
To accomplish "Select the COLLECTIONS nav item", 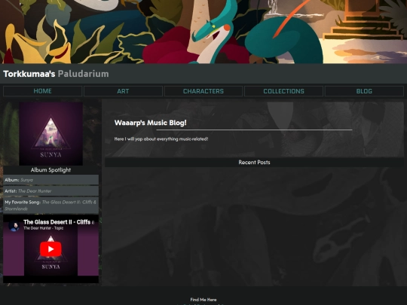I will (283, 91).
